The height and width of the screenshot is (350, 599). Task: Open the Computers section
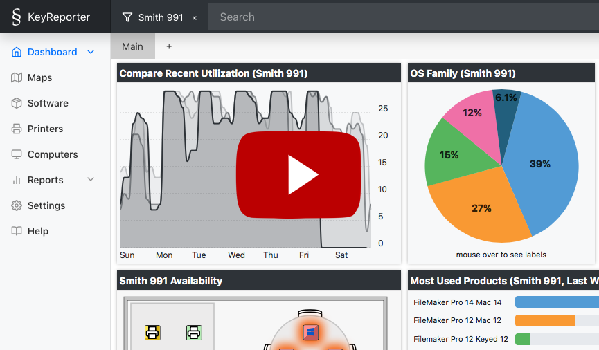click(x=53, y=154)
